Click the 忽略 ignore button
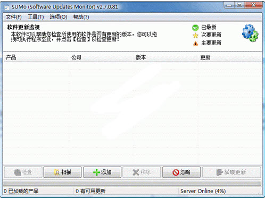Viewport: 265px width, 199px height. pos(181,172)
